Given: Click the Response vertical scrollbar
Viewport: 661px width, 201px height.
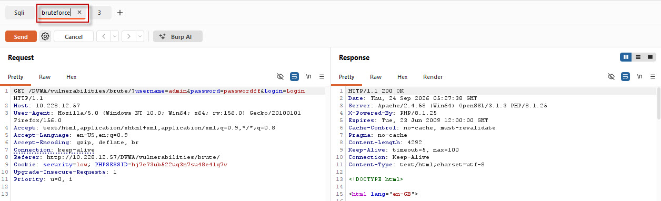Looking at the screenshot, I should pyautogui.click(x=658, y=103).
